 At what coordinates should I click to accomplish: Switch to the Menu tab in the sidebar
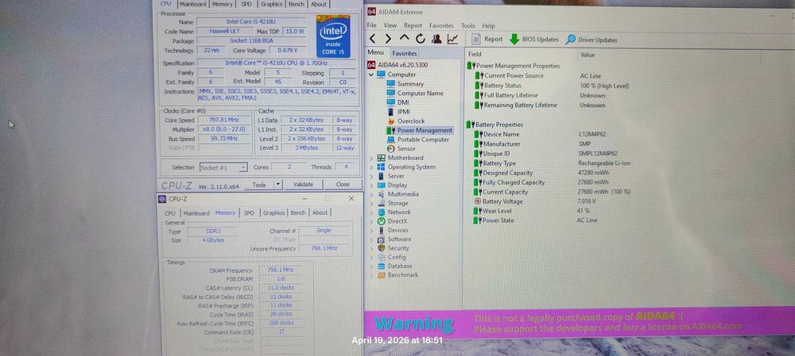(x=376, y=52)
